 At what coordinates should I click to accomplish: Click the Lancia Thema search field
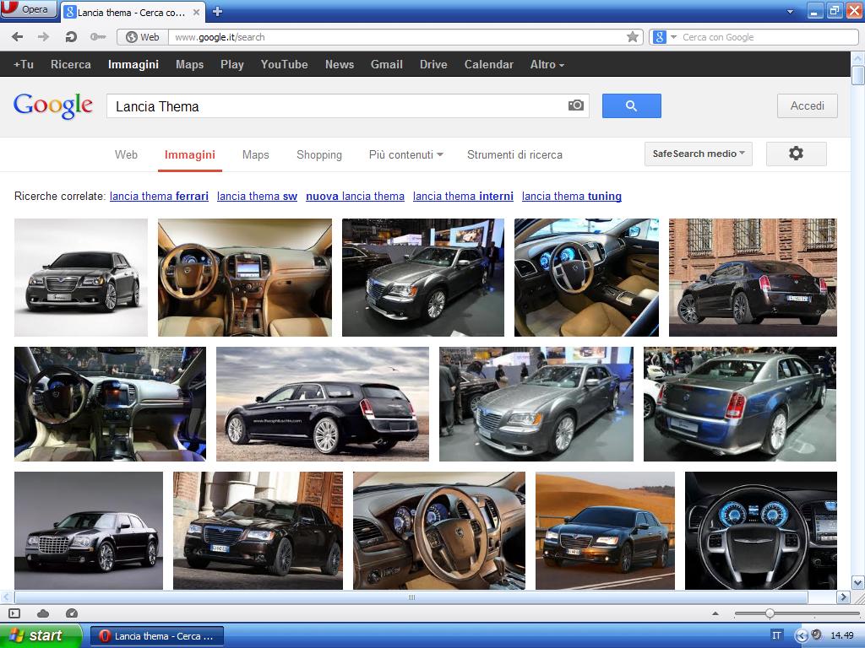pos(347,105)
